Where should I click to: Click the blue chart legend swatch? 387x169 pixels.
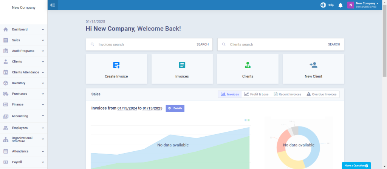(x=246, y=120)
